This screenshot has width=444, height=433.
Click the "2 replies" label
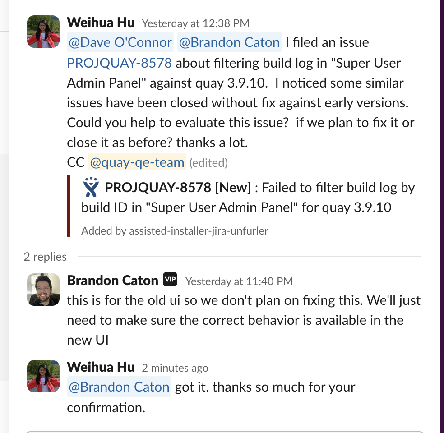point(45,257)
